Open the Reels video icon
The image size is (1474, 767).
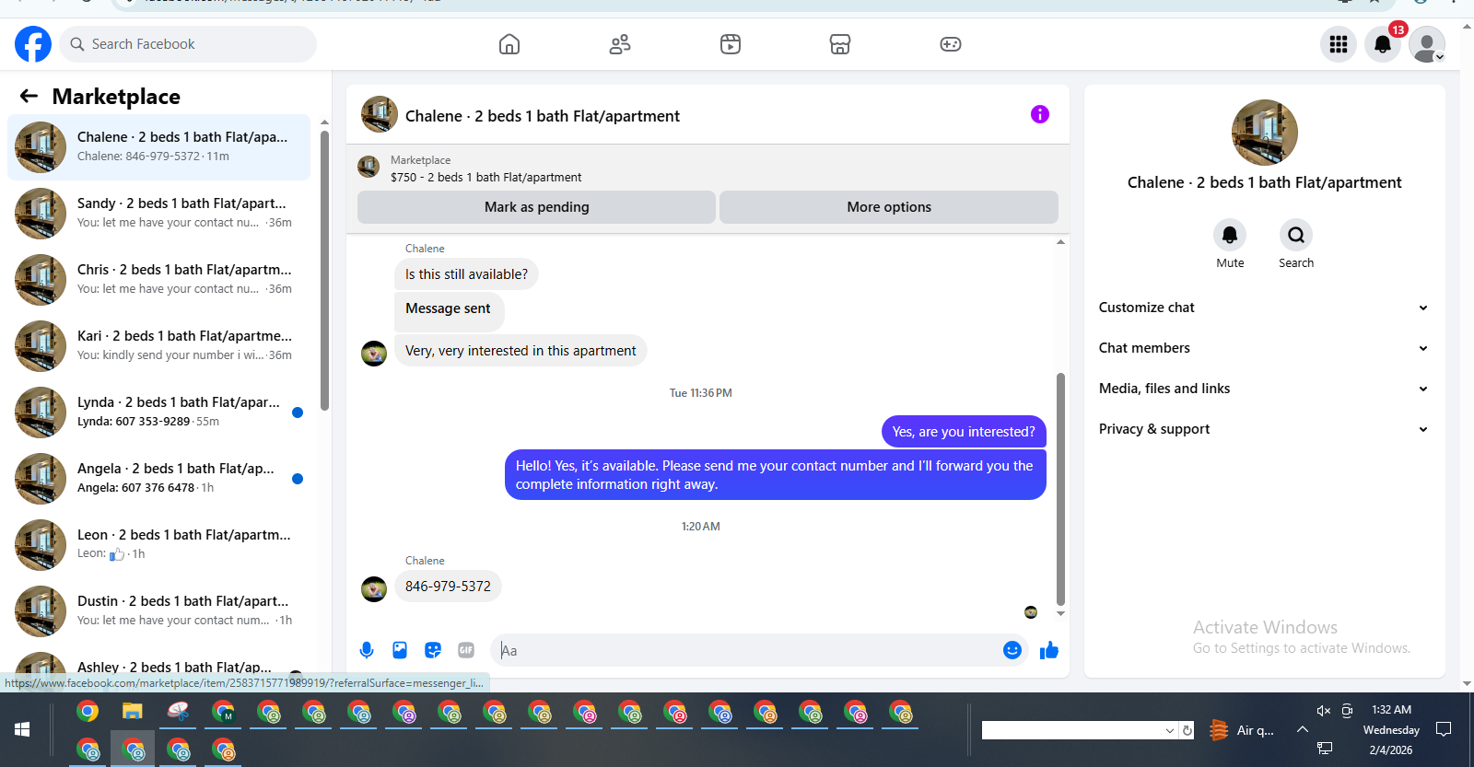pyautogui.click(x=731, y=44)
